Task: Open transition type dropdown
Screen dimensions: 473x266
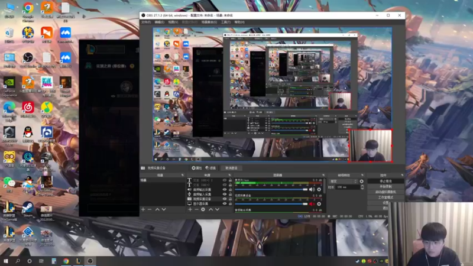Action: (344, 181)
